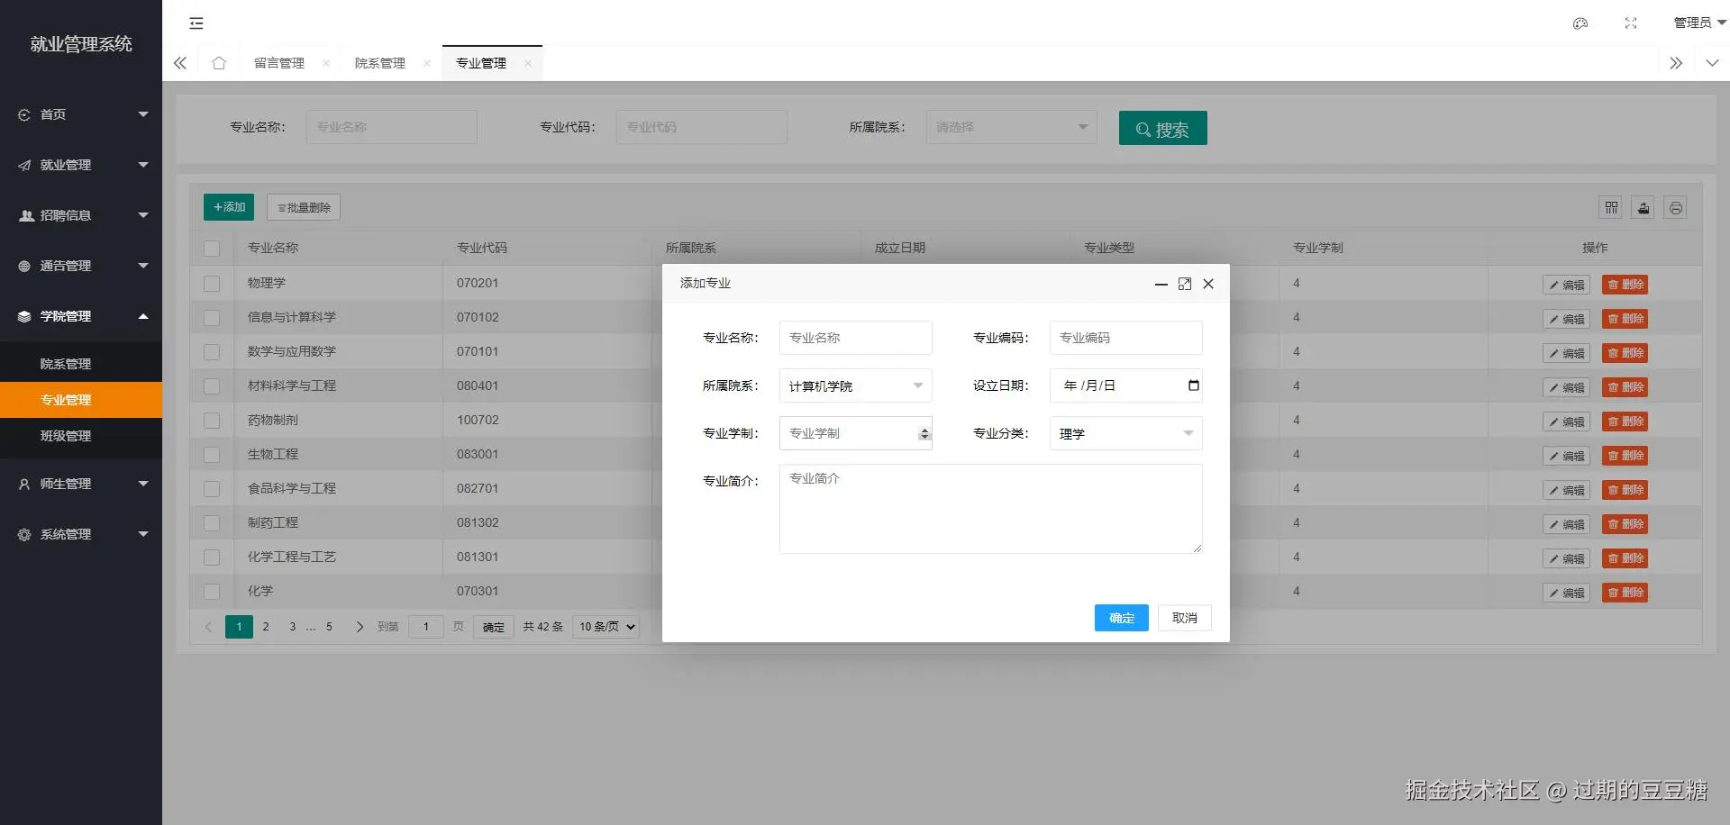Tick the checkbox for 物理学 row
Viewport: 1730px width, 825px height.
(x=212, y=283)
